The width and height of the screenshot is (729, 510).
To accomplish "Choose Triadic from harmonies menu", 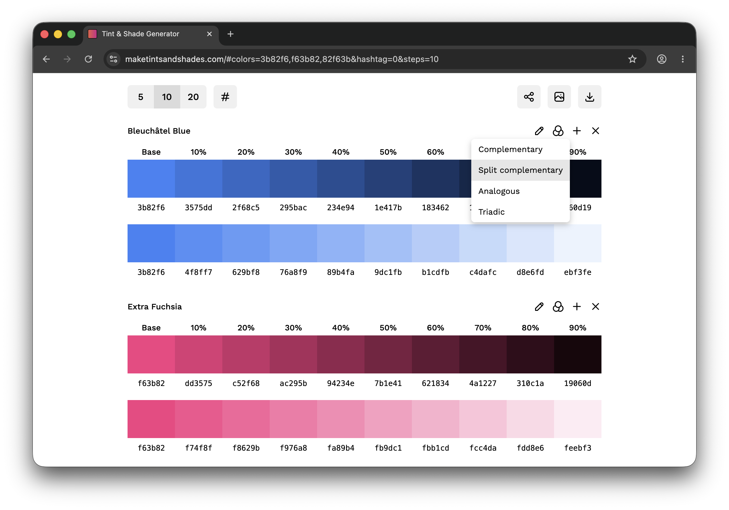I will pos(491,212).
